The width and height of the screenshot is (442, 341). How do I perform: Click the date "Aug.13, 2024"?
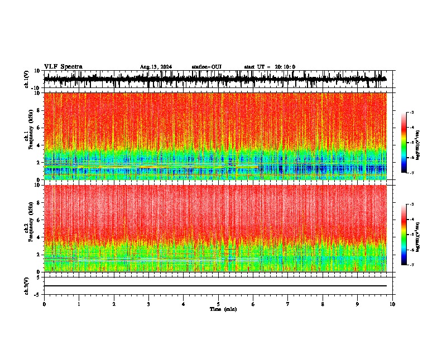156,67
